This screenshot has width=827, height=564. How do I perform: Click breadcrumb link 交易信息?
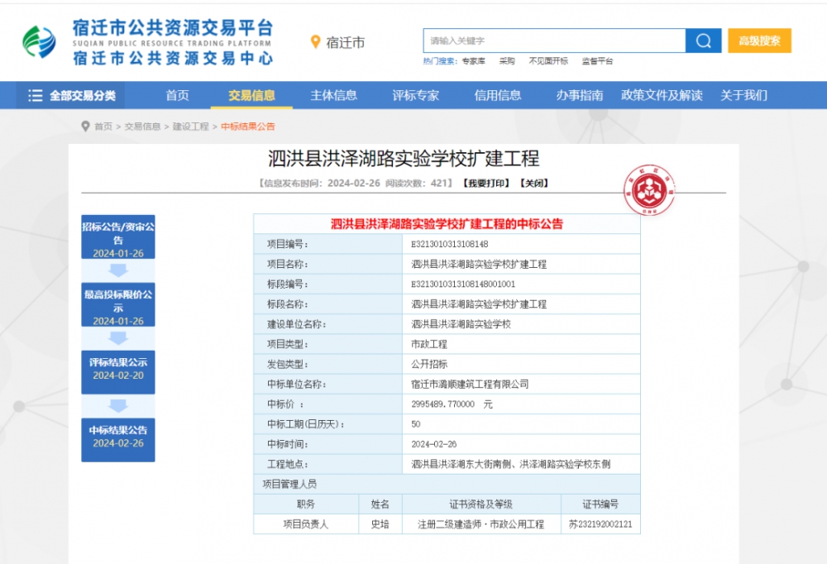pyautogui.click(x=142, y=127)
